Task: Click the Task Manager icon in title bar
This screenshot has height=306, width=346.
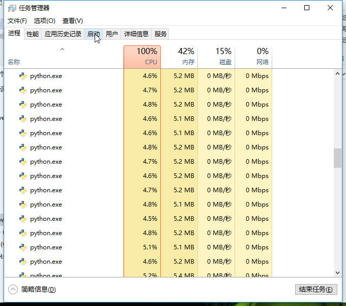Action: coord(12,8)
